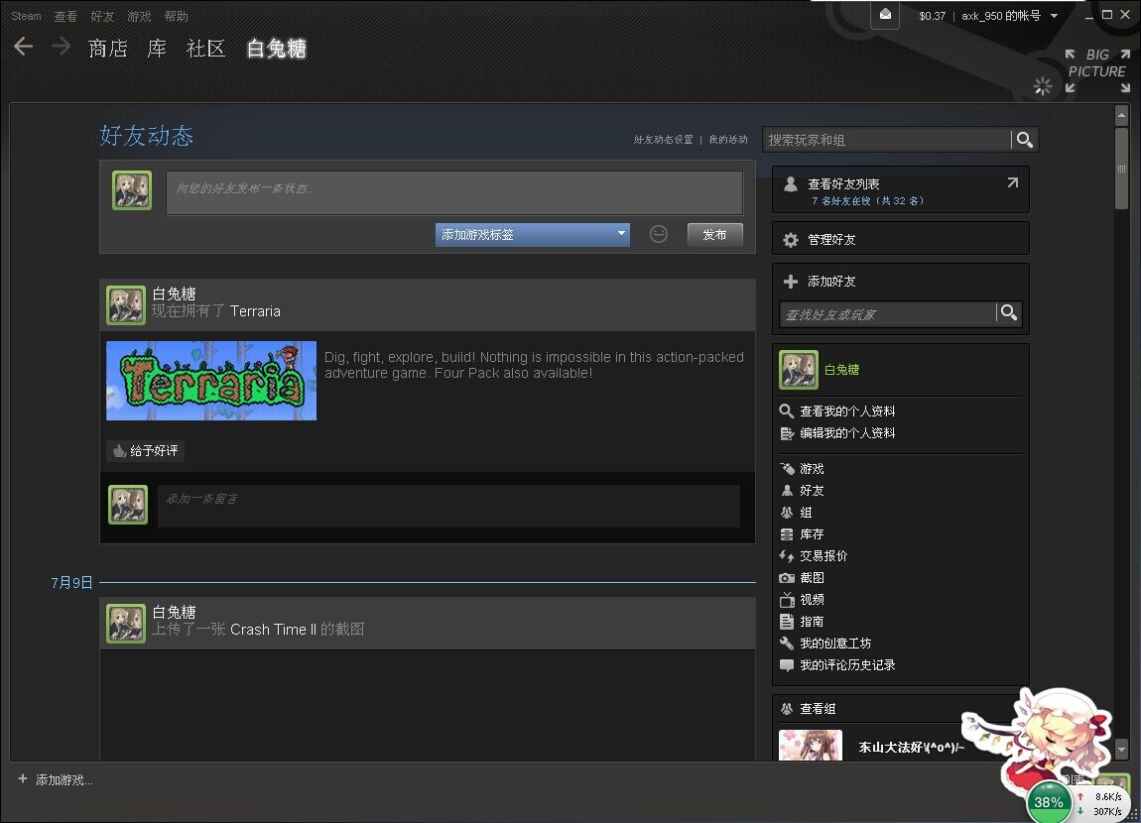Image resolution: width=1141 pixels, height=823 pixels.
Task: Click the controller icon beside 游戏
Action: (x=787, y=469)
